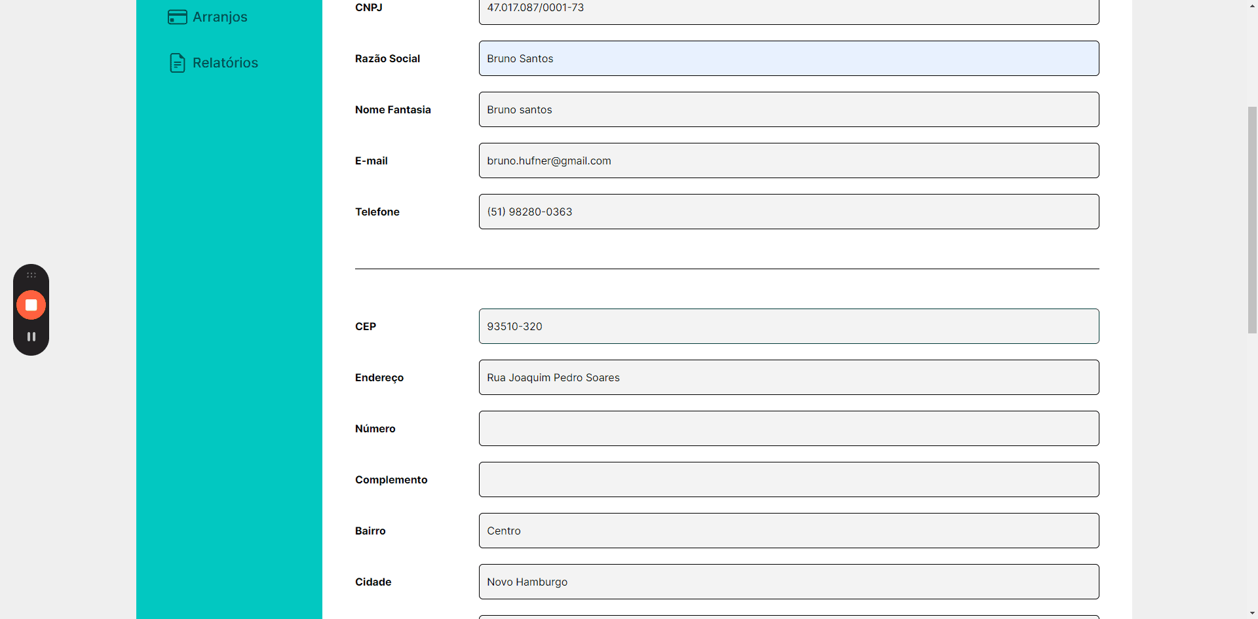Click the Complemento label text

pyautogui.click(x=391, y=479)
